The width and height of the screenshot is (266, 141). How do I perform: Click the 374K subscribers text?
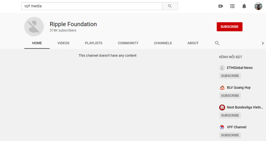(x=63, y=30)
